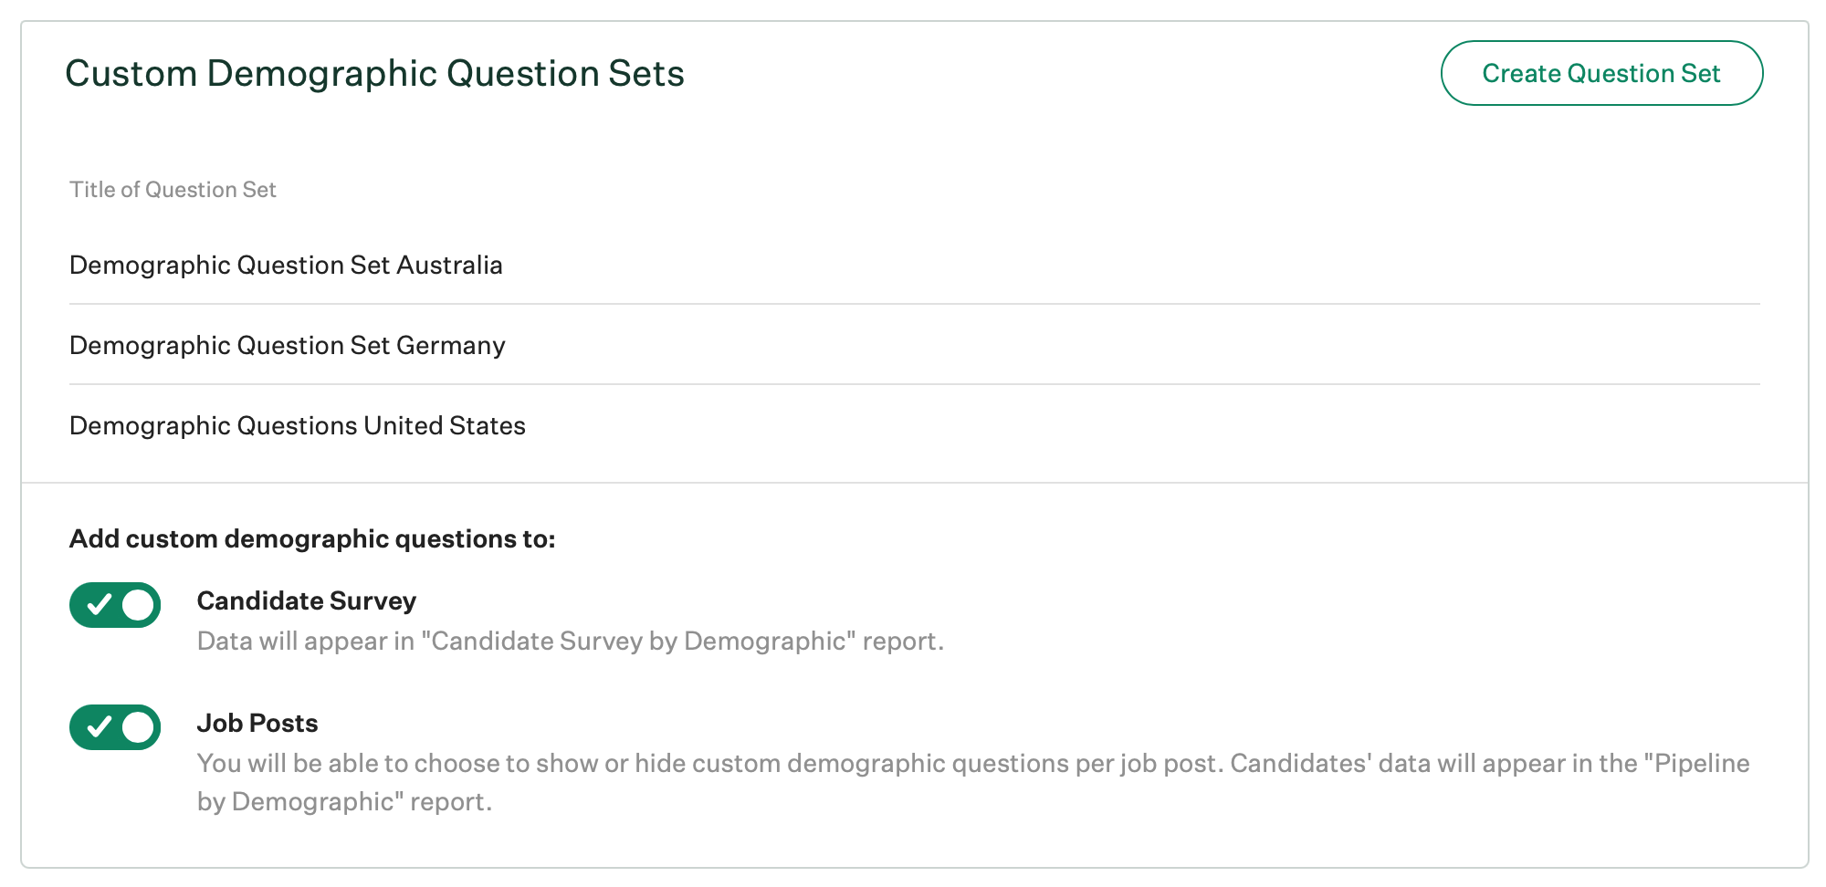This screenshot has width=1826, height=887.
Task: Click the Custom Demographic Question Sets heading
Action: coord(374,73)
